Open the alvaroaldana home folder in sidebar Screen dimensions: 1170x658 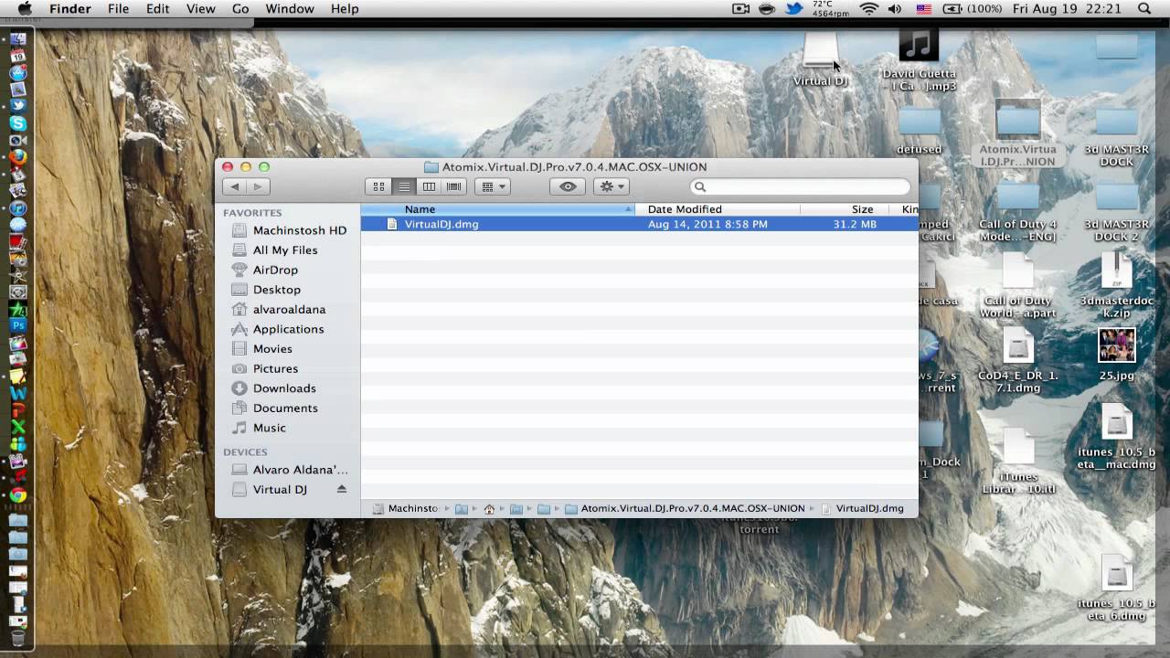279,309
